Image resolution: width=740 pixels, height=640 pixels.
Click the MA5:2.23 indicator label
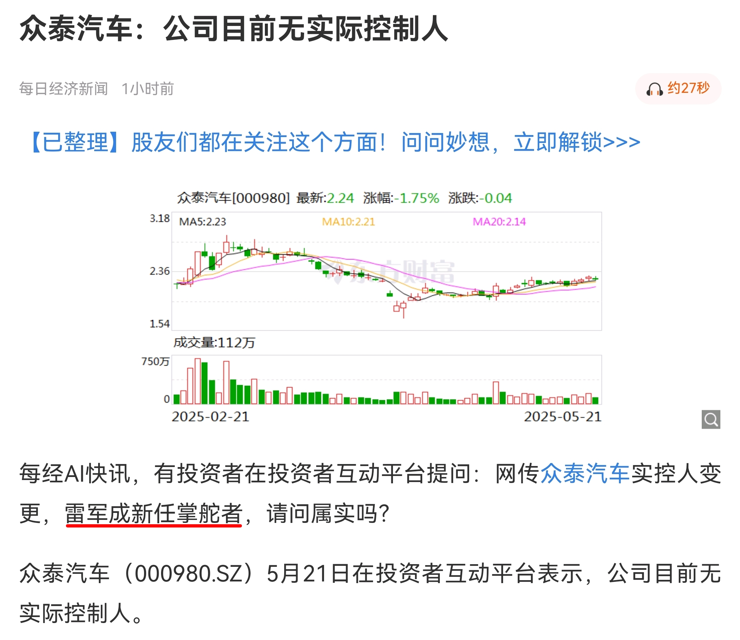[203, 222]
